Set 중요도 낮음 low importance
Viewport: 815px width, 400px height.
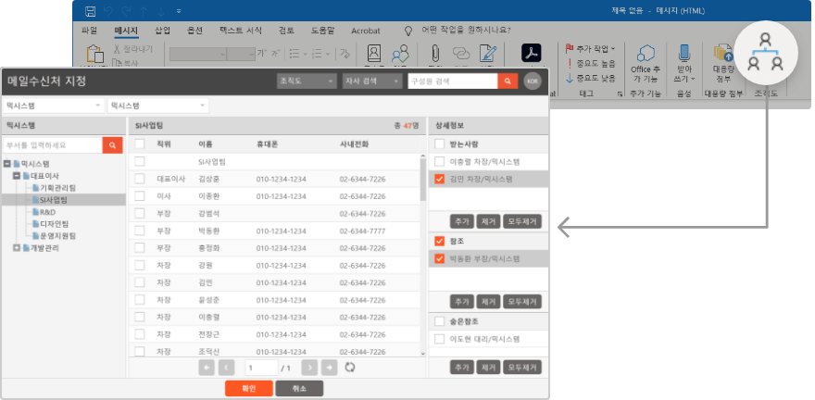(592, 79)
